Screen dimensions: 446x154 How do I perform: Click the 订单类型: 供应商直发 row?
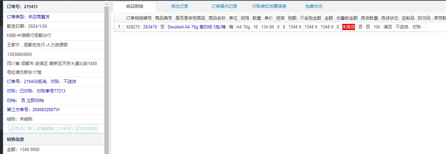tap(54, 17)
